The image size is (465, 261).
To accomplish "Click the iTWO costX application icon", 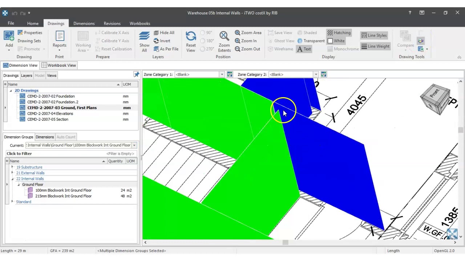I will click(x=5, y=13).
